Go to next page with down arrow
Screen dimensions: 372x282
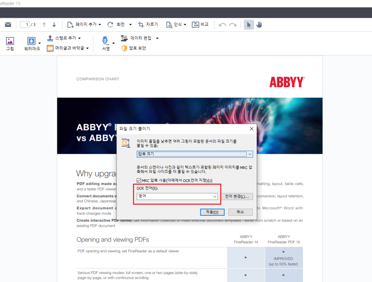click(54, 25)
